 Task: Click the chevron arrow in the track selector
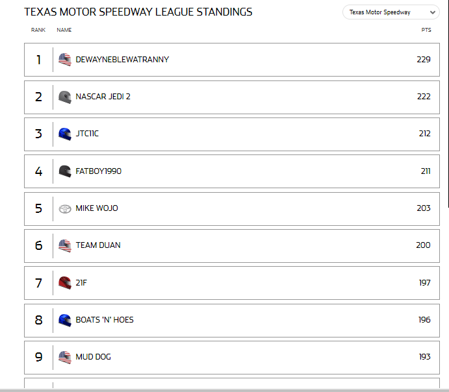433,12
